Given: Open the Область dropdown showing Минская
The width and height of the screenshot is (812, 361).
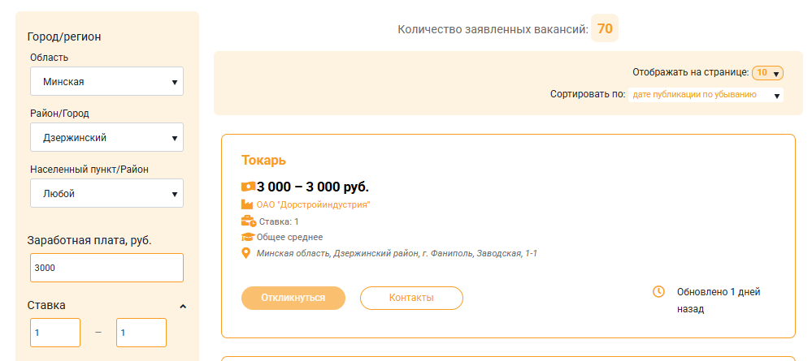Looking at the screenshot, I should pos(106,81).
